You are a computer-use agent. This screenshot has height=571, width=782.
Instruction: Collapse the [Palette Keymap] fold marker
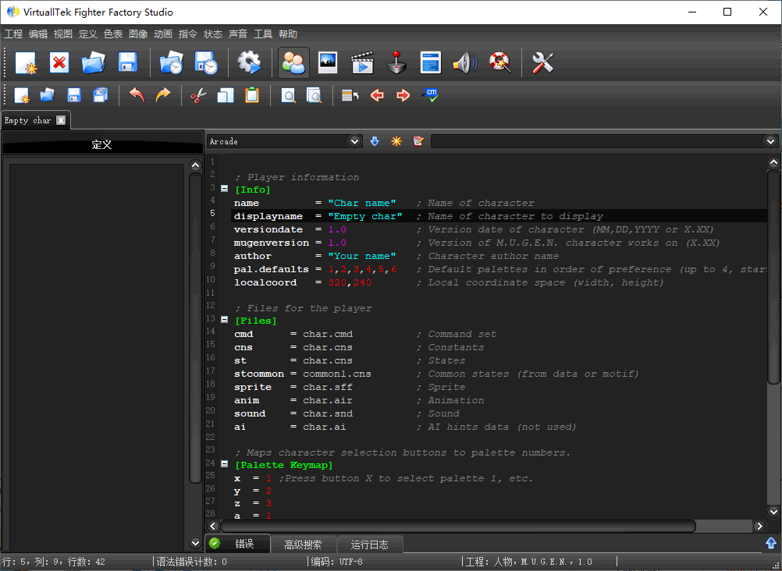(225, 465)
